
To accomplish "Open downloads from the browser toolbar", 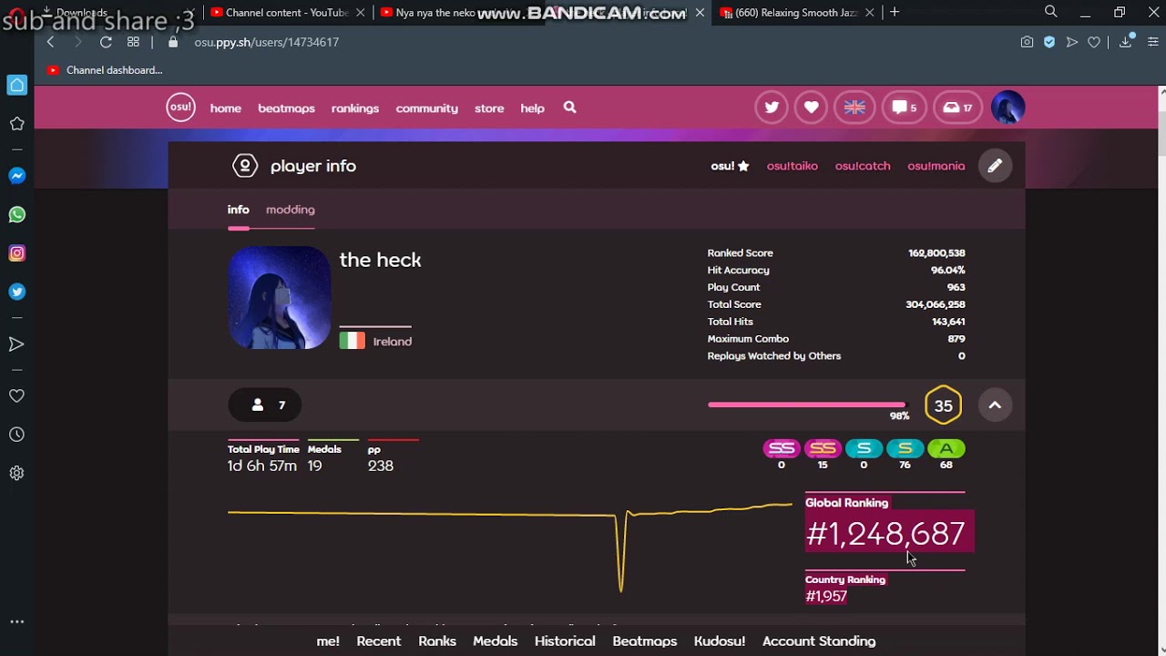I will (1127, 42).
